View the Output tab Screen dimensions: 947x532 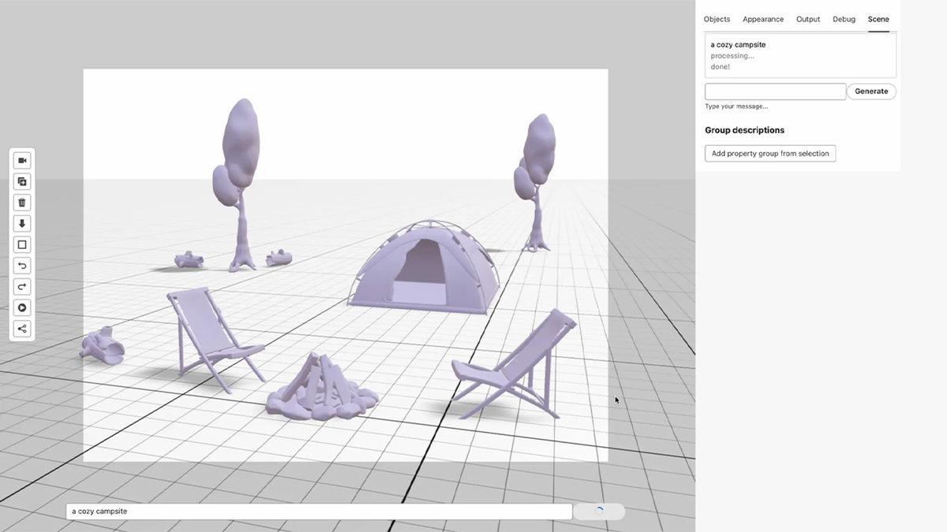point(807,19)
